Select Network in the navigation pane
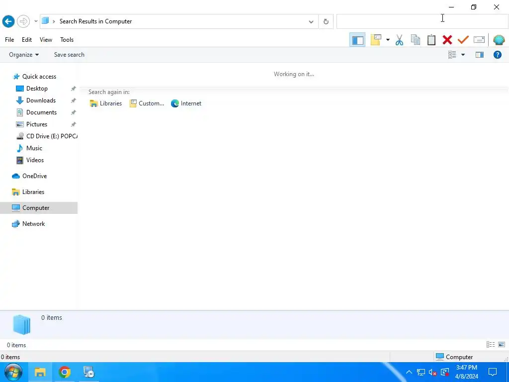Viewport: 509px width, 382px height. (x=33, y=224)
